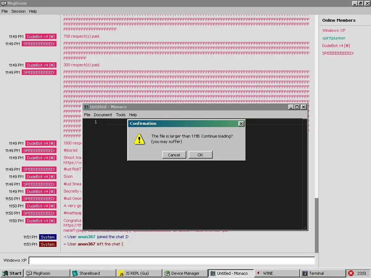Switch to Untitled - Monaco in taskbar
371x278 pixels.
tap(231, 273)
